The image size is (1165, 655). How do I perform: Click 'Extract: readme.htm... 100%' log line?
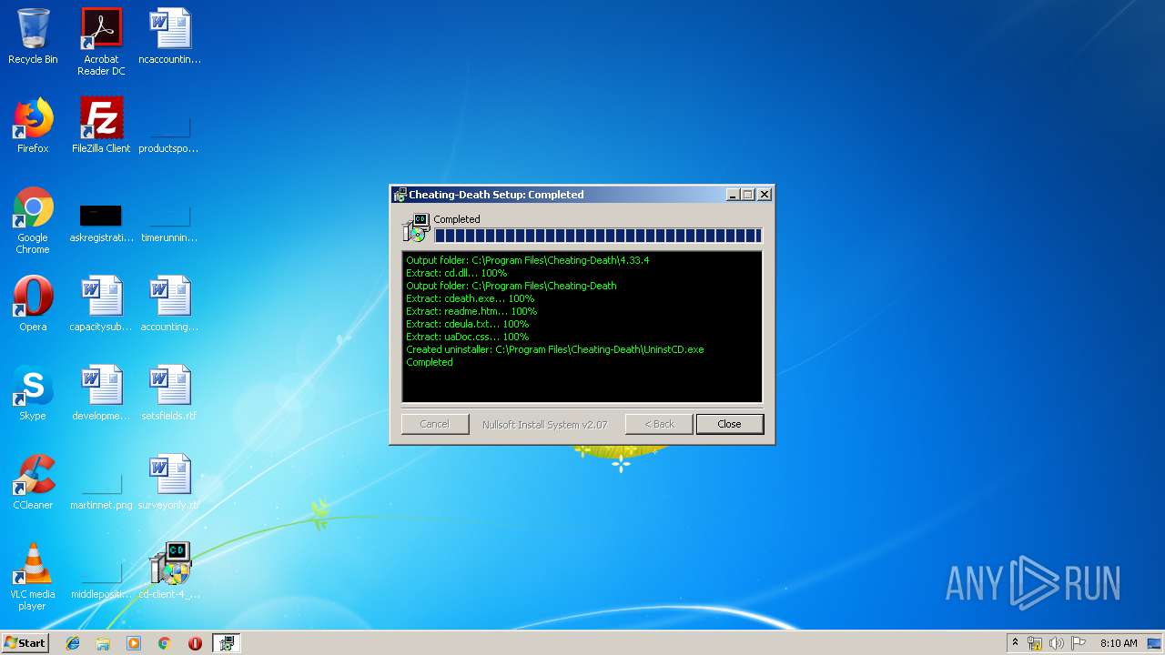tap(471, 311)
